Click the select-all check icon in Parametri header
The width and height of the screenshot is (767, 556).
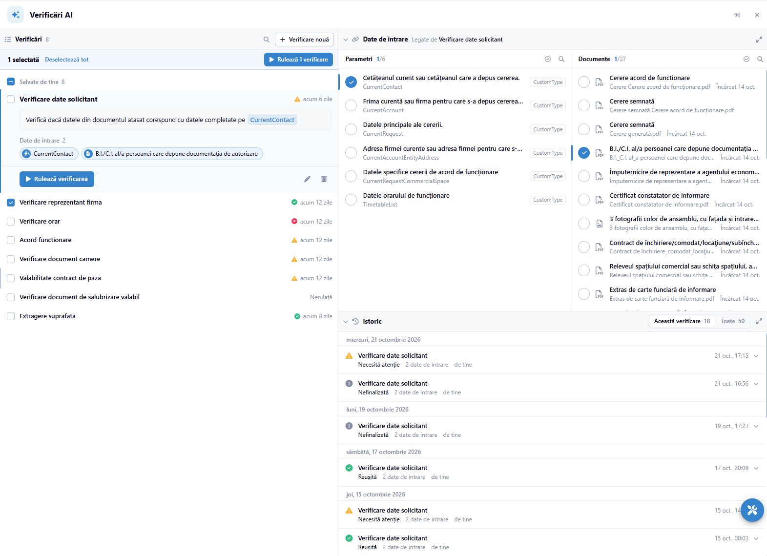(x=548, y=59)
